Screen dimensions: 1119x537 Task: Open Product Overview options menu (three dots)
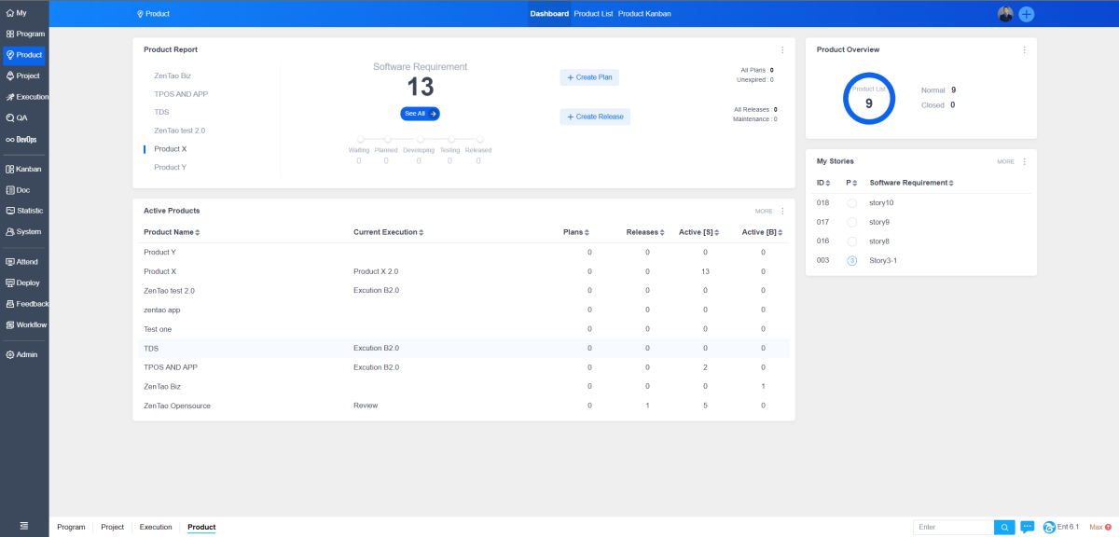click(x=1024, y=49)
